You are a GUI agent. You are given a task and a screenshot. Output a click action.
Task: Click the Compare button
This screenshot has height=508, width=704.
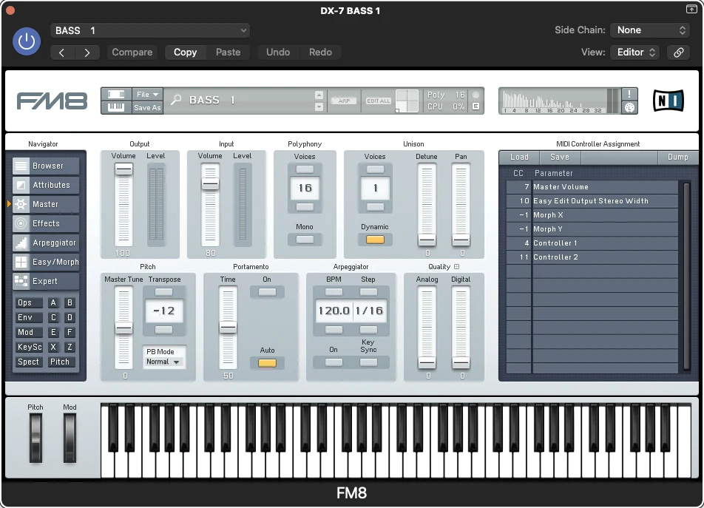132,53
